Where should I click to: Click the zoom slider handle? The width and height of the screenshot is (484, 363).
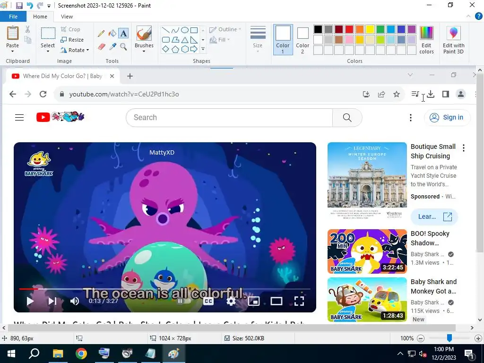[x=449, y=338]
